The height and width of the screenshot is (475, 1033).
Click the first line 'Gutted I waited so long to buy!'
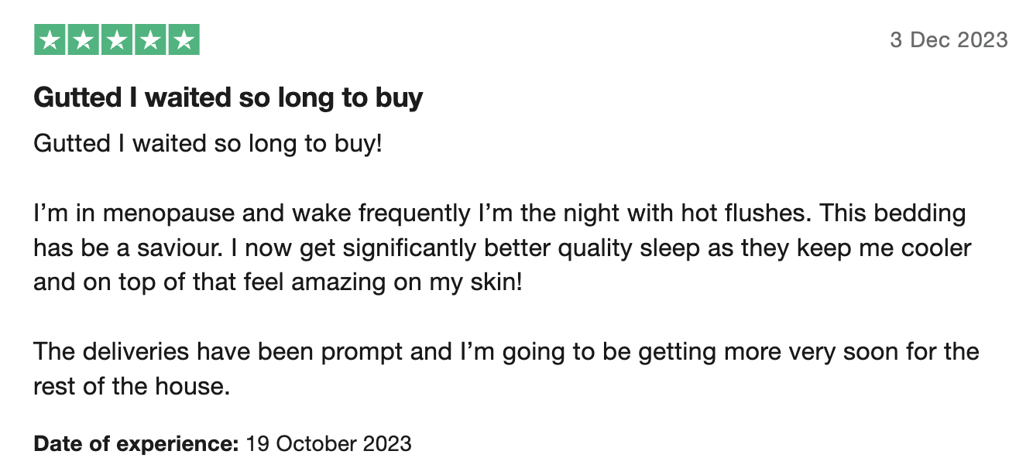[x=208, y=144]
